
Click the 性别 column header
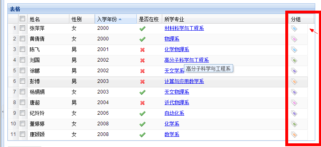[82, 19]
